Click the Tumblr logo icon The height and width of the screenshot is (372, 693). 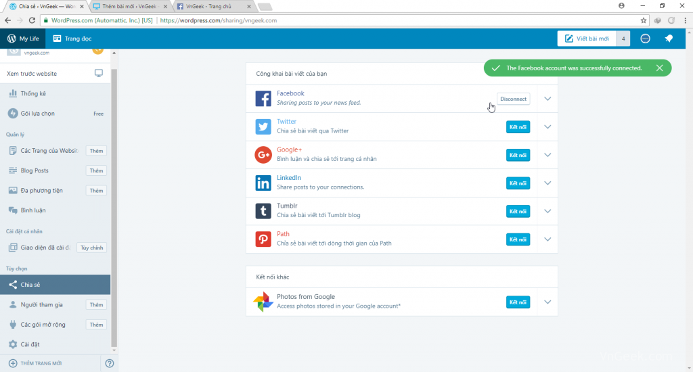tap(263, 211)
